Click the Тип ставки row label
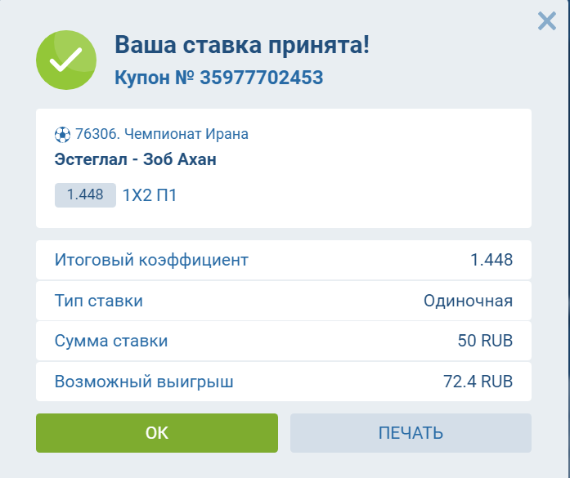 [98, 301]
